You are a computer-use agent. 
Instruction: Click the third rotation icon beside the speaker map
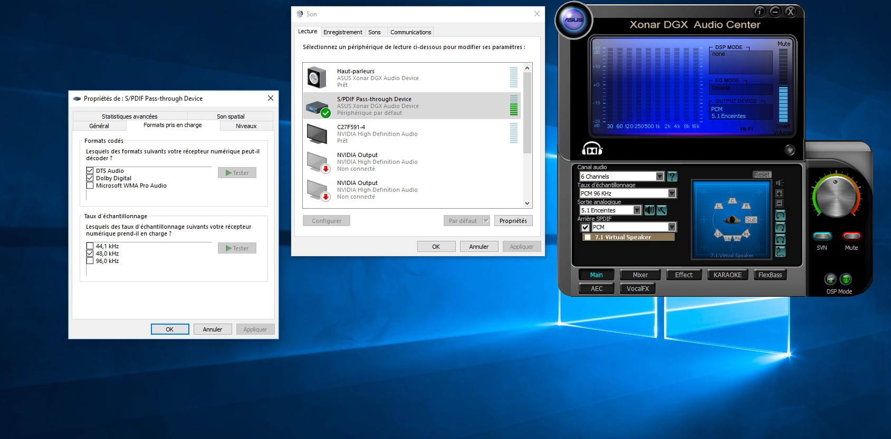[780, 240]
